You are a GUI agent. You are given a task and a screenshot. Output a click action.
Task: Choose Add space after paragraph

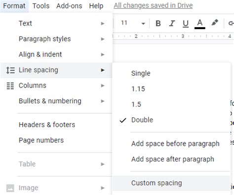[x=171, y=159]
